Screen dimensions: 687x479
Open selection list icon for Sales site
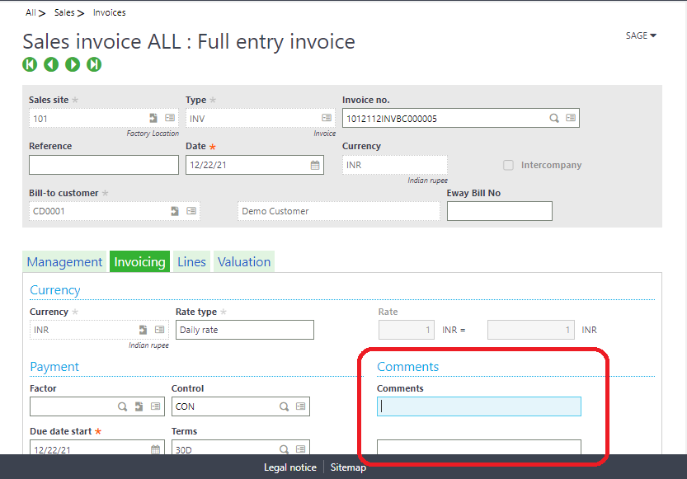[170, 119]
